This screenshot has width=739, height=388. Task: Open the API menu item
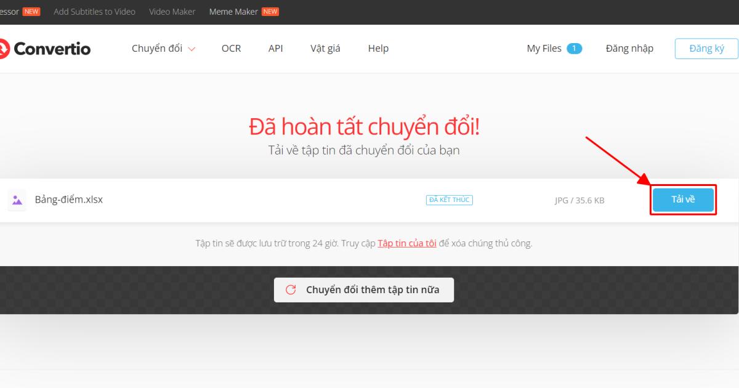pos(275,48)
